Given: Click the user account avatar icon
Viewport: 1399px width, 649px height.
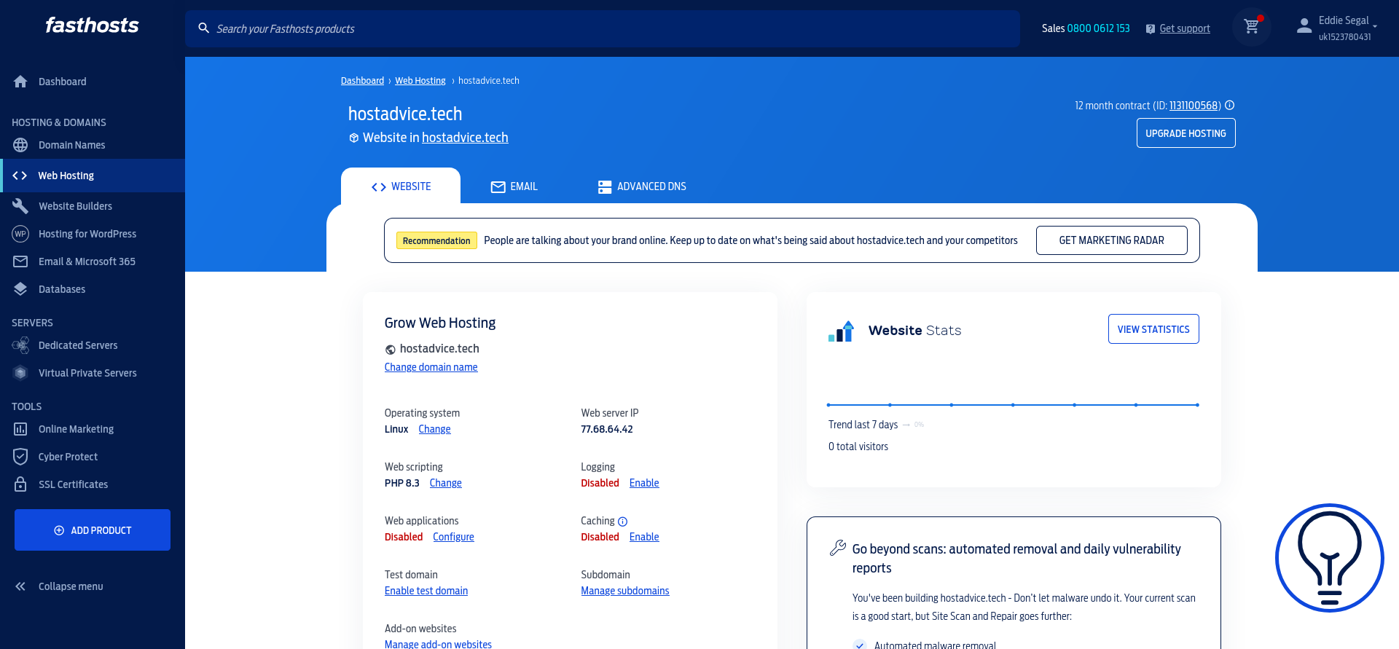Looking at the screenshot, I should pos(1304,26).
